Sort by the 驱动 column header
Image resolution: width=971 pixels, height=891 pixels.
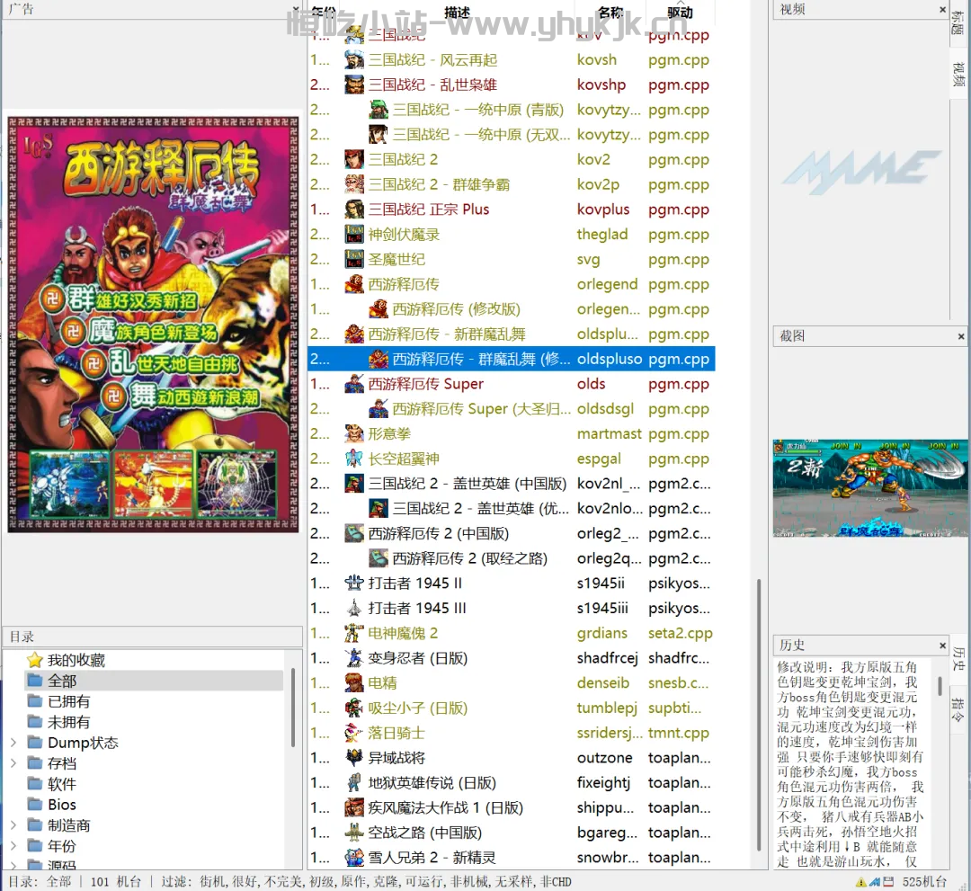(680, 13)
